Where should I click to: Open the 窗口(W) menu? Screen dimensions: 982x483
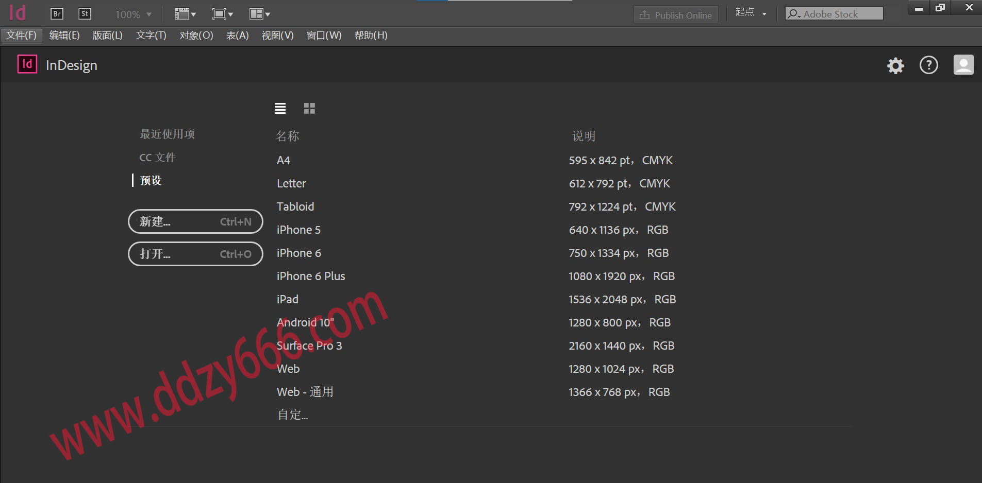324,35
